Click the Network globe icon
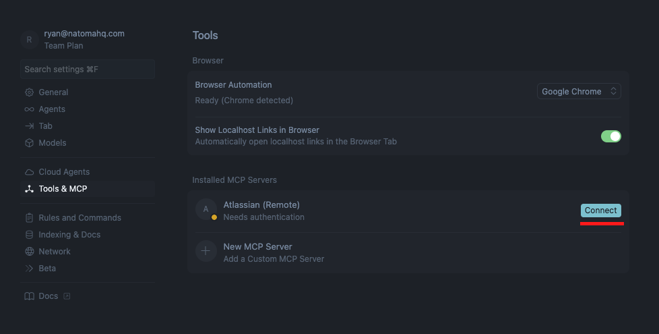659x334 pixels. tap(29, 252)
